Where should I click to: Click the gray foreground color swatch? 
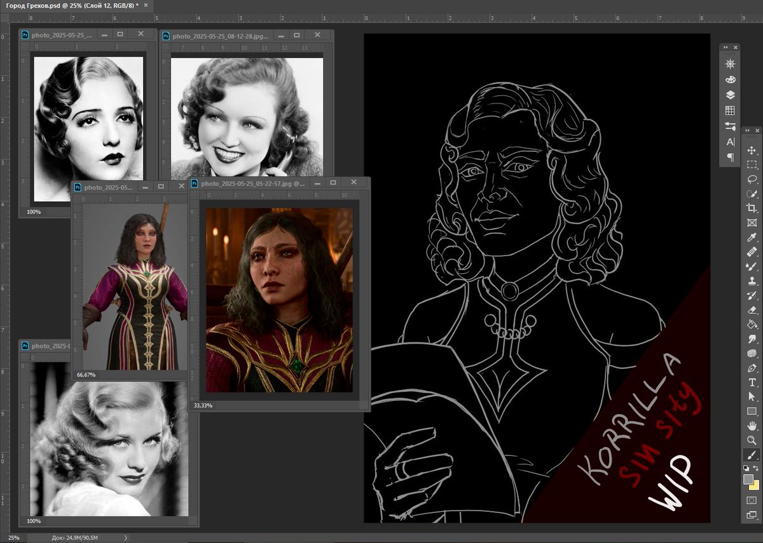(748, 479)
